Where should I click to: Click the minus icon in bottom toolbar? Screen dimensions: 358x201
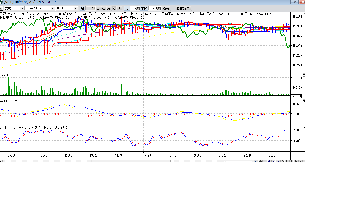click(265, 161)
